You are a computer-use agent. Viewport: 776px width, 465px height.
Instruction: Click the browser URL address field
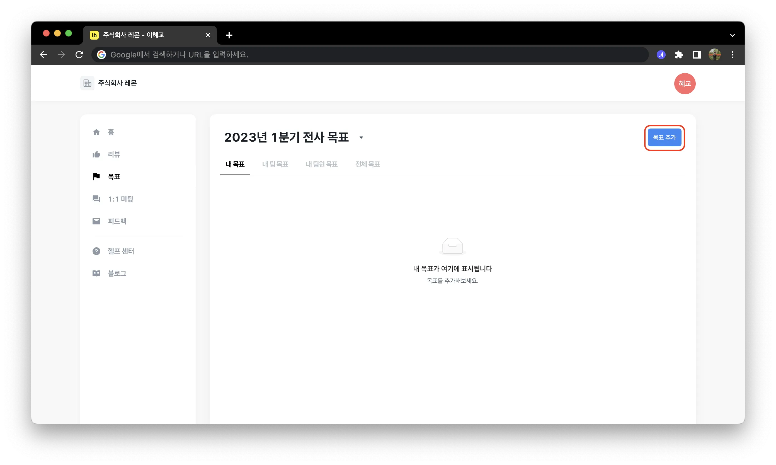click(370, 55)
